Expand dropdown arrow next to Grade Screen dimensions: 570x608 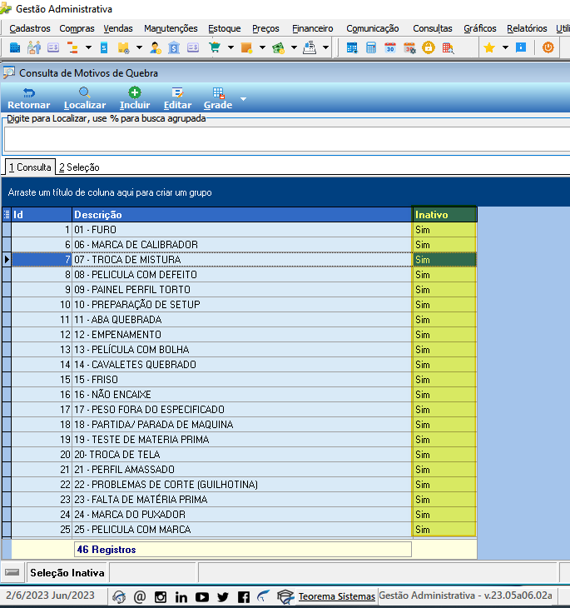[243, 99]
